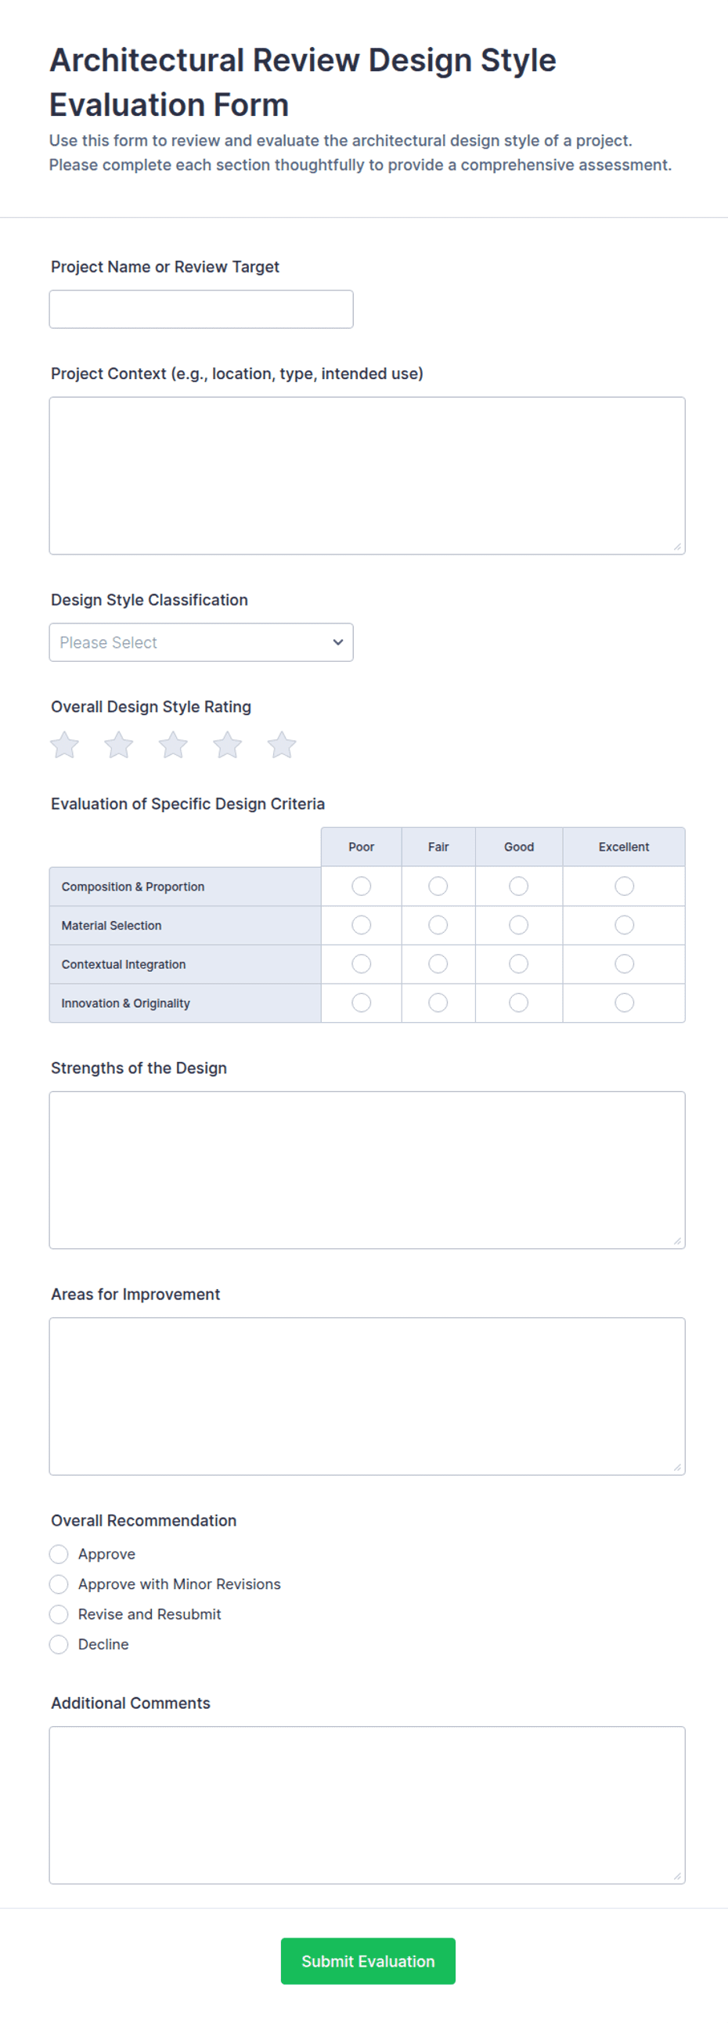728x2023 pixels.
Task: Rate Material Selection as Good
Action: click(x=518, y=925)
